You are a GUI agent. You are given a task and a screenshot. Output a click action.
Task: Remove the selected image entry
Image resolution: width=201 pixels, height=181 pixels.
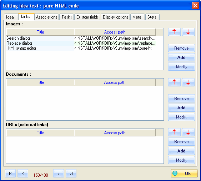181,48
